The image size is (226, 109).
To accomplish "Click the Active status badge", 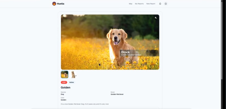I will click(x=72, y=82).
